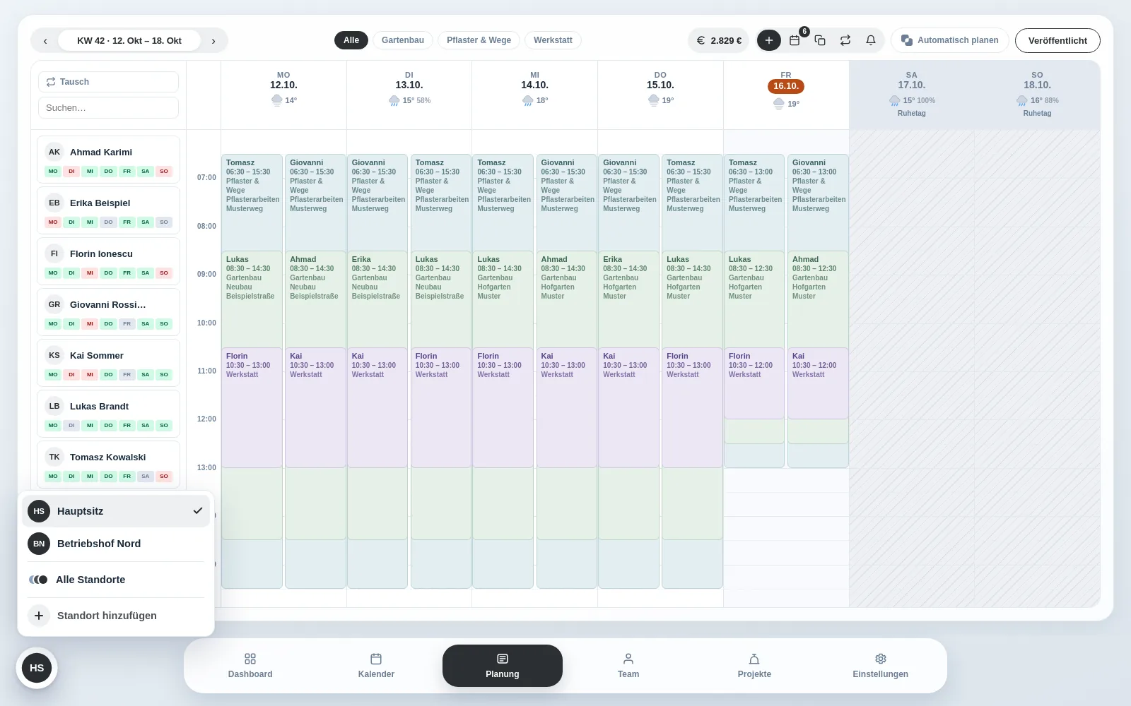Click the copy week icon

[820, 40]
